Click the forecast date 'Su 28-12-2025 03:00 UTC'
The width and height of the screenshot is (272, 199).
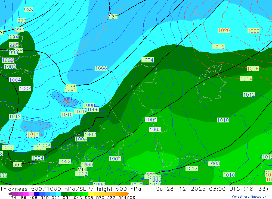[198, 189]
